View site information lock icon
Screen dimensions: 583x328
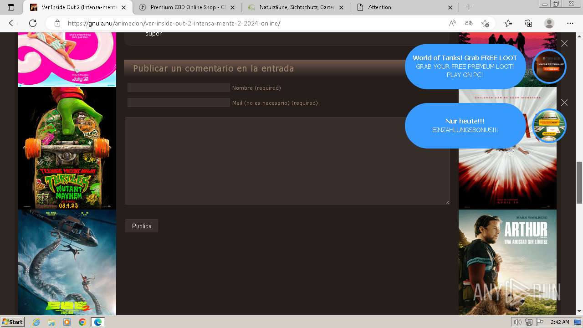[x=57, y=23]
